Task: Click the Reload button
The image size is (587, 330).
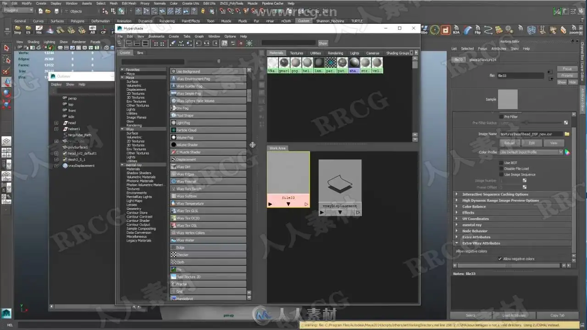Action: click(x=509, y=143)
